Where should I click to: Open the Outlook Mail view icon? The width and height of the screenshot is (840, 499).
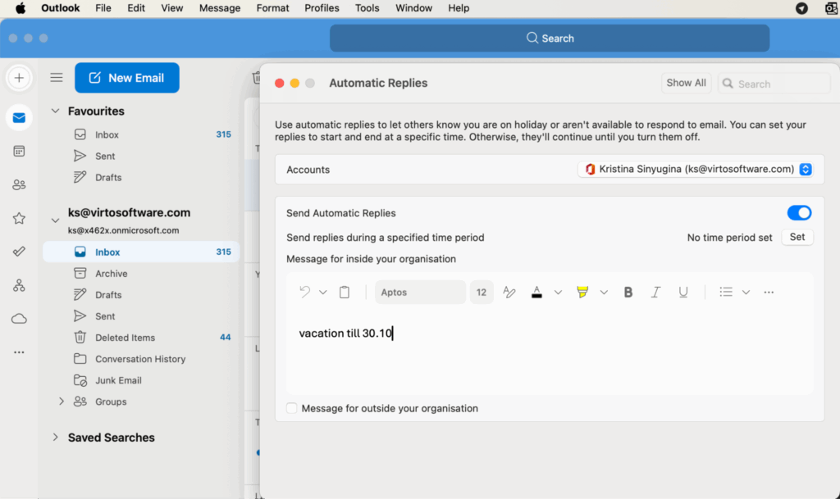[18, 118]
